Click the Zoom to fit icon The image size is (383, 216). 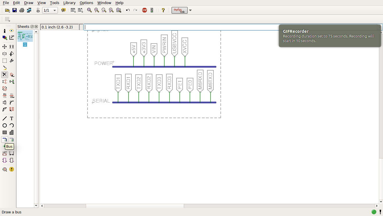click(x=90, y=10)
